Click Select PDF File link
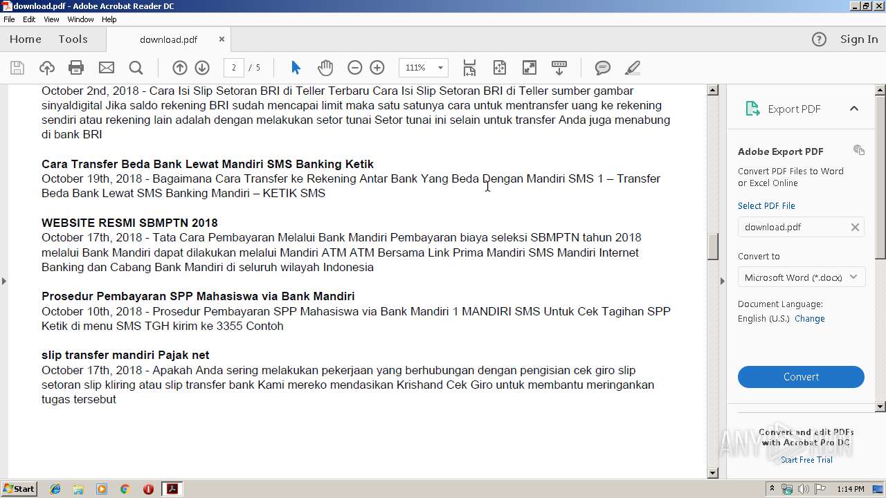This screenshot has width=886, height=498. click(x=766, y=205)
